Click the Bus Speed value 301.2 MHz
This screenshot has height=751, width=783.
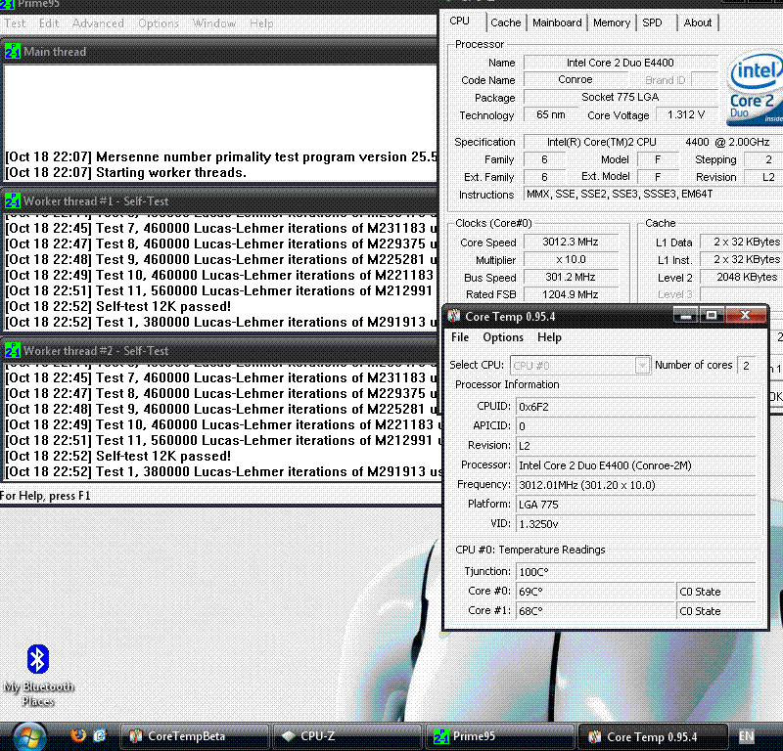point(571,277)
